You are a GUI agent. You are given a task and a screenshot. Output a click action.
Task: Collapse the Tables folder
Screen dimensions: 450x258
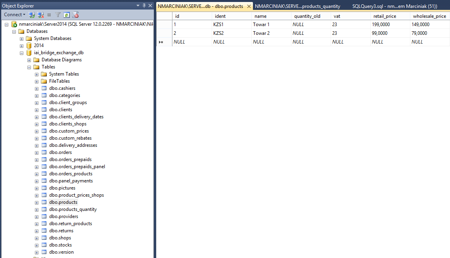click(29, 67)
